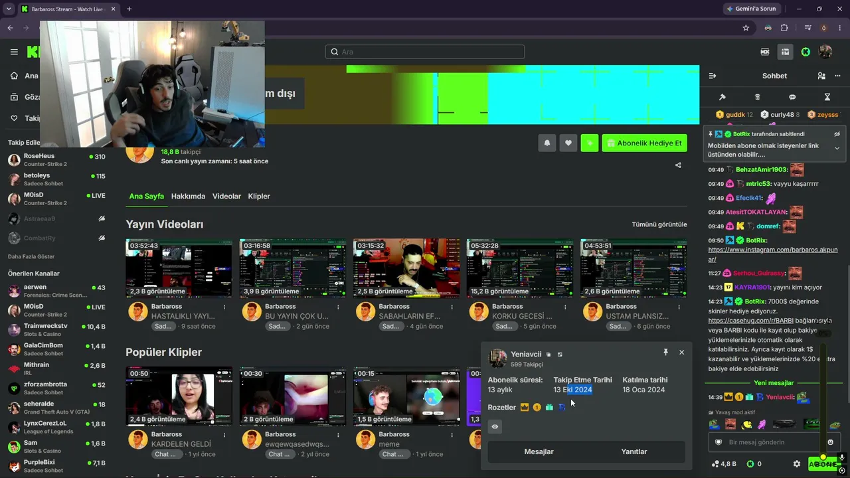Click Tümünü görüntüle link
Viewport: 850px width, 478px height.
[x=659, y=224]
